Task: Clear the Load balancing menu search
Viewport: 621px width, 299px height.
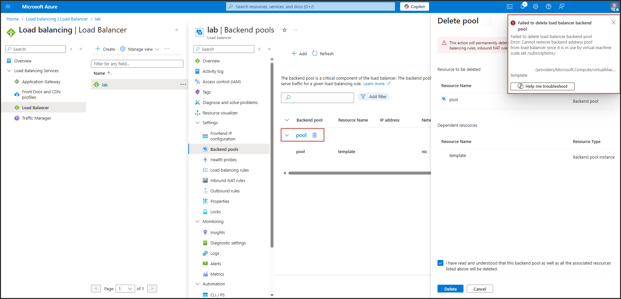Action: coord(71,49)
